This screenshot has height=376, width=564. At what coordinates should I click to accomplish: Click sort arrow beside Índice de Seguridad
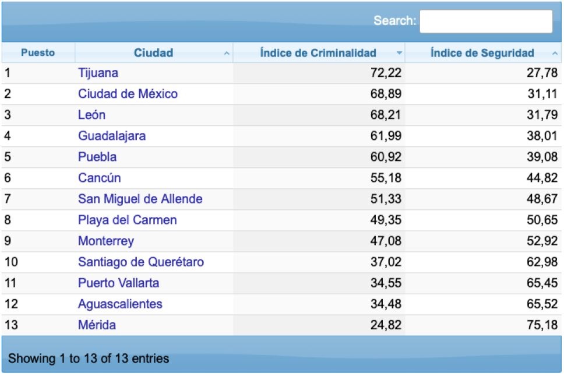pos(555,53)
